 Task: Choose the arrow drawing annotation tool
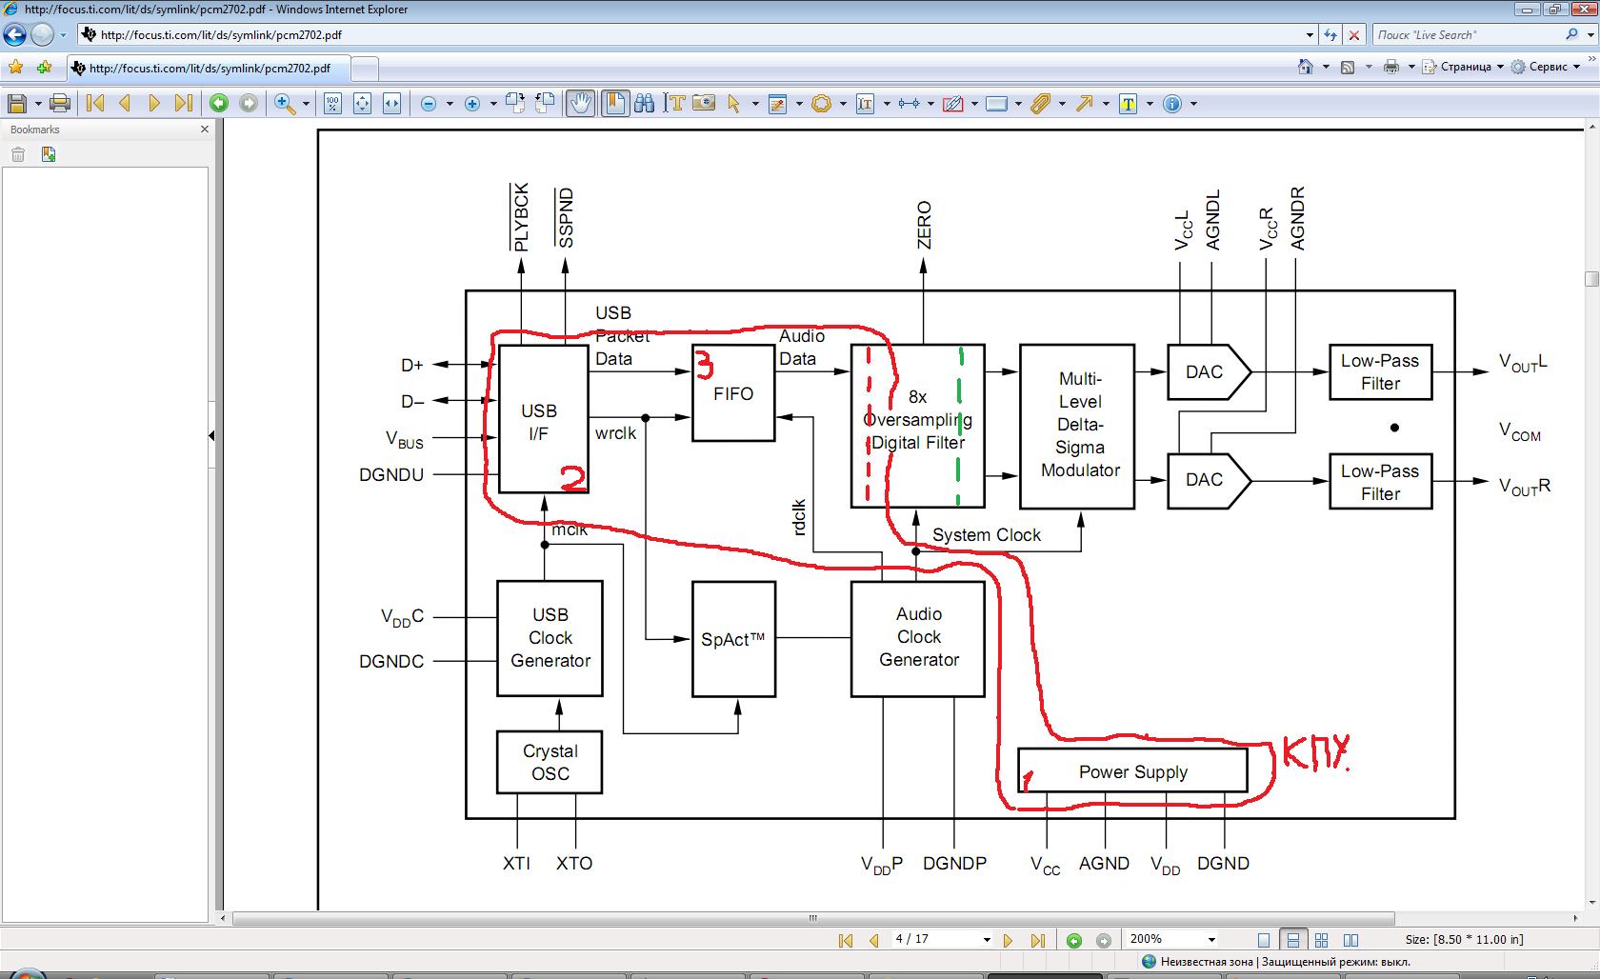1085,104
